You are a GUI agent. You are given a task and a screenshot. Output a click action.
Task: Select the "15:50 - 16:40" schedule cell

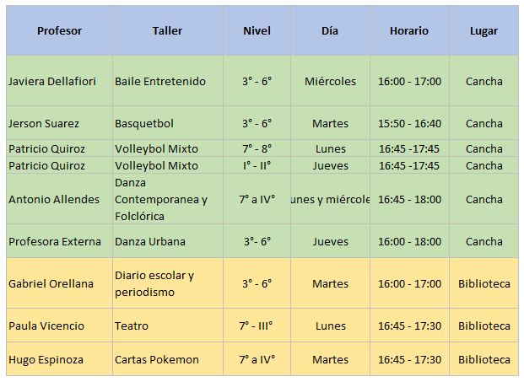coord(408,124)
